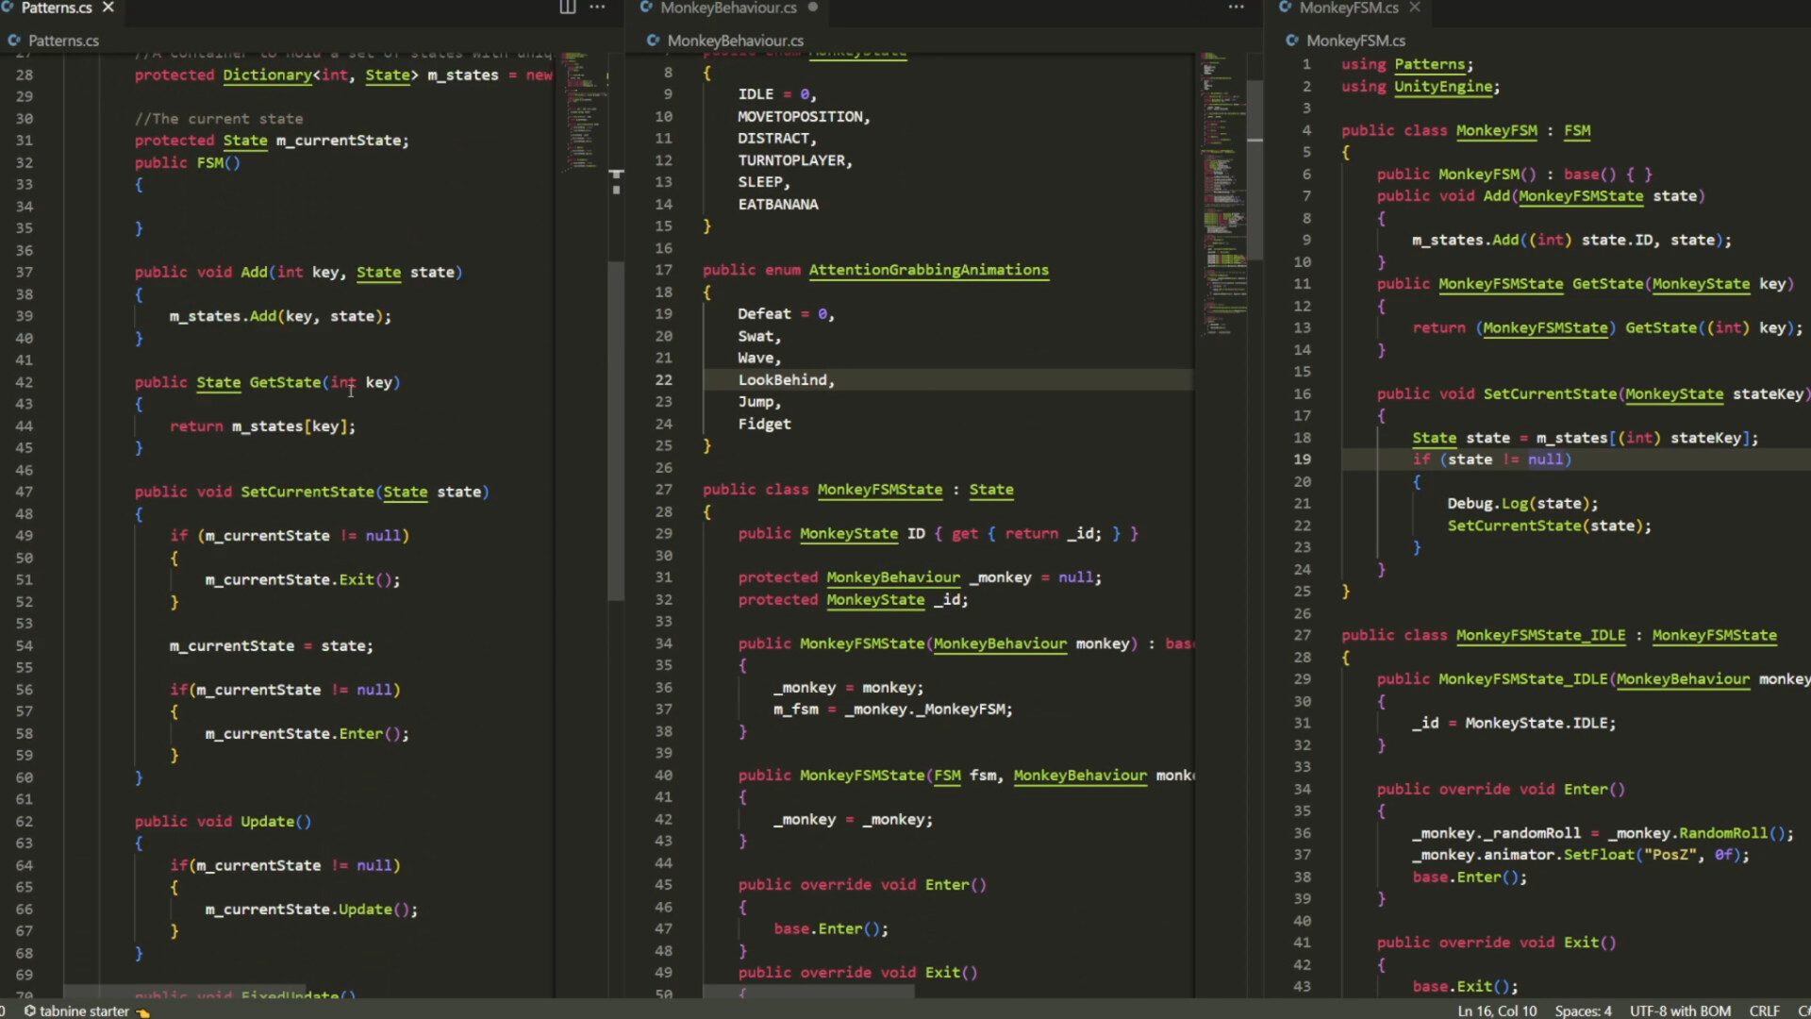Screen dimensions: 1811x1019
Task: Switch to the MonkeyBehaviour.cs tab
Action: click(727, 8)
